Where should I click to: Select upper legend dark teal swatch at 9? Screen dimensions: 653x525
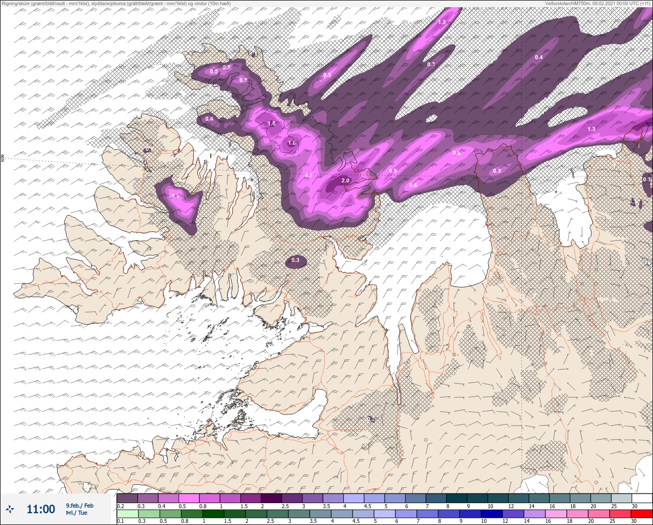pyautogui.click(x=477, y=498)
